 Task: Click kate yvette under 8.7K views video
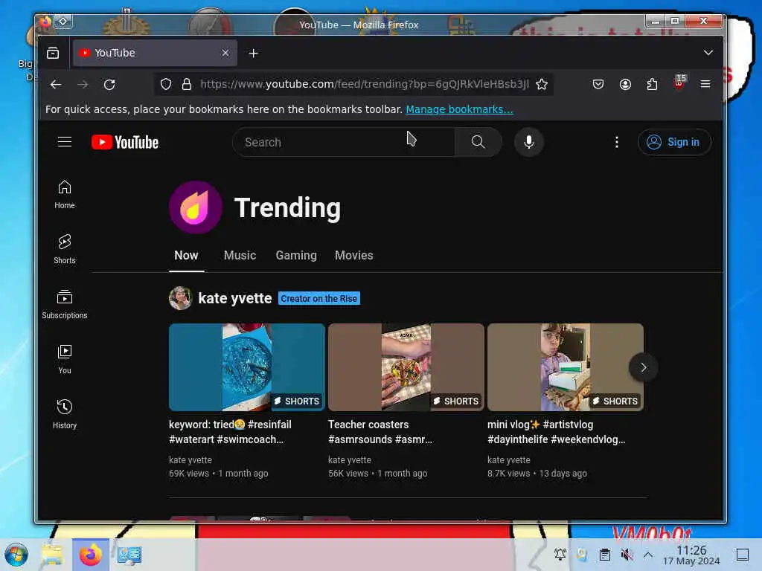coord(509,459)
